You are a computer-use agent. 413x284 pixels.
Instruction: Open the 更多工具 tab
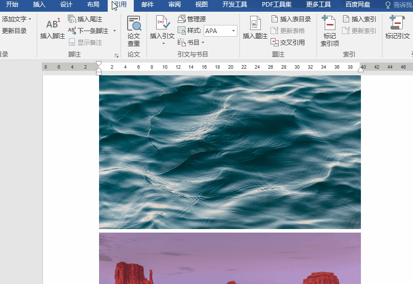(x=319, y=5)
